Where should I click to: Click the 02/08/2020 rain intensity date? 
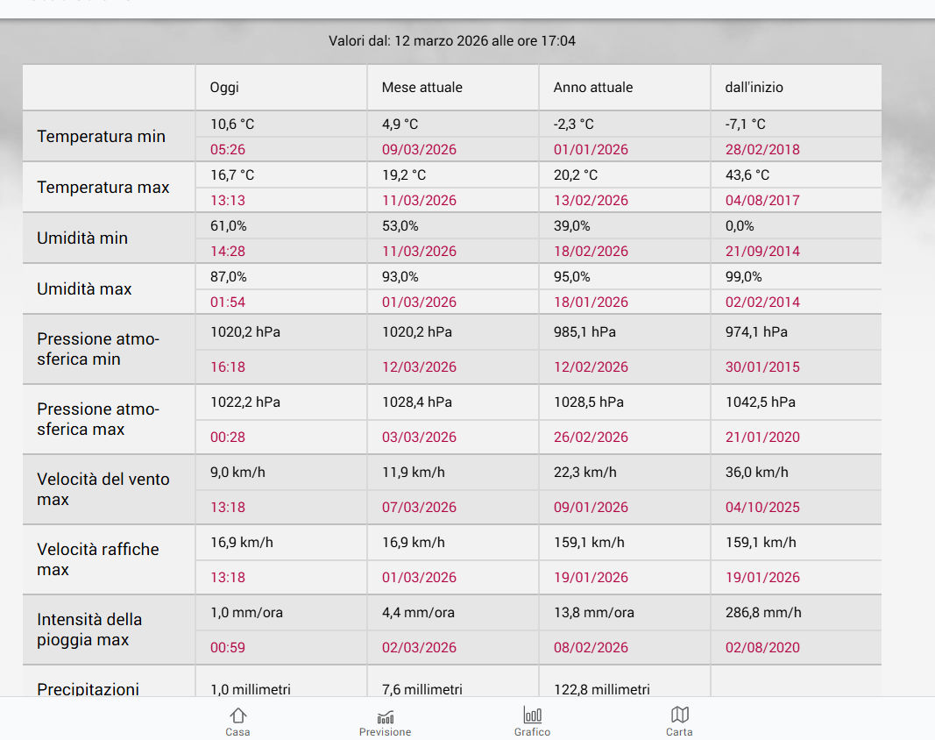point(762,648)
